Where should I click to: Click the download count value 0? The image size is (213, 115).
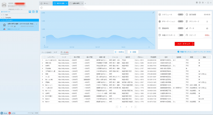(x=207, y=22)
